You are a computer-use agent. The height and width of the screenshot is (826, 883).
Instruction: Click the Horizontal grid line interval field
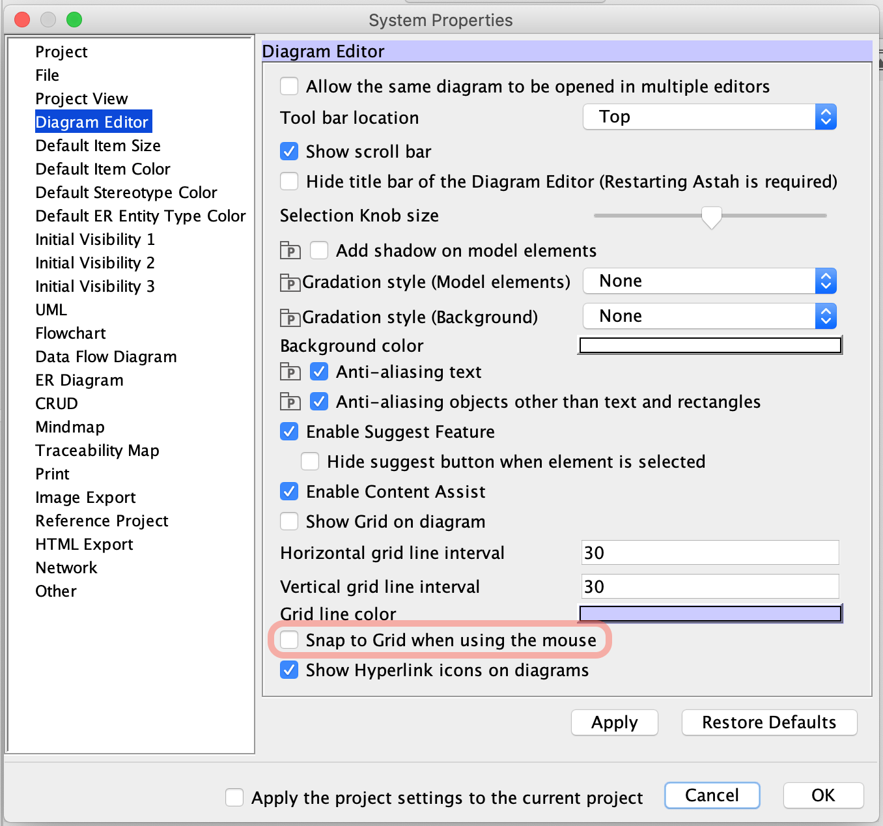[709, 552]
